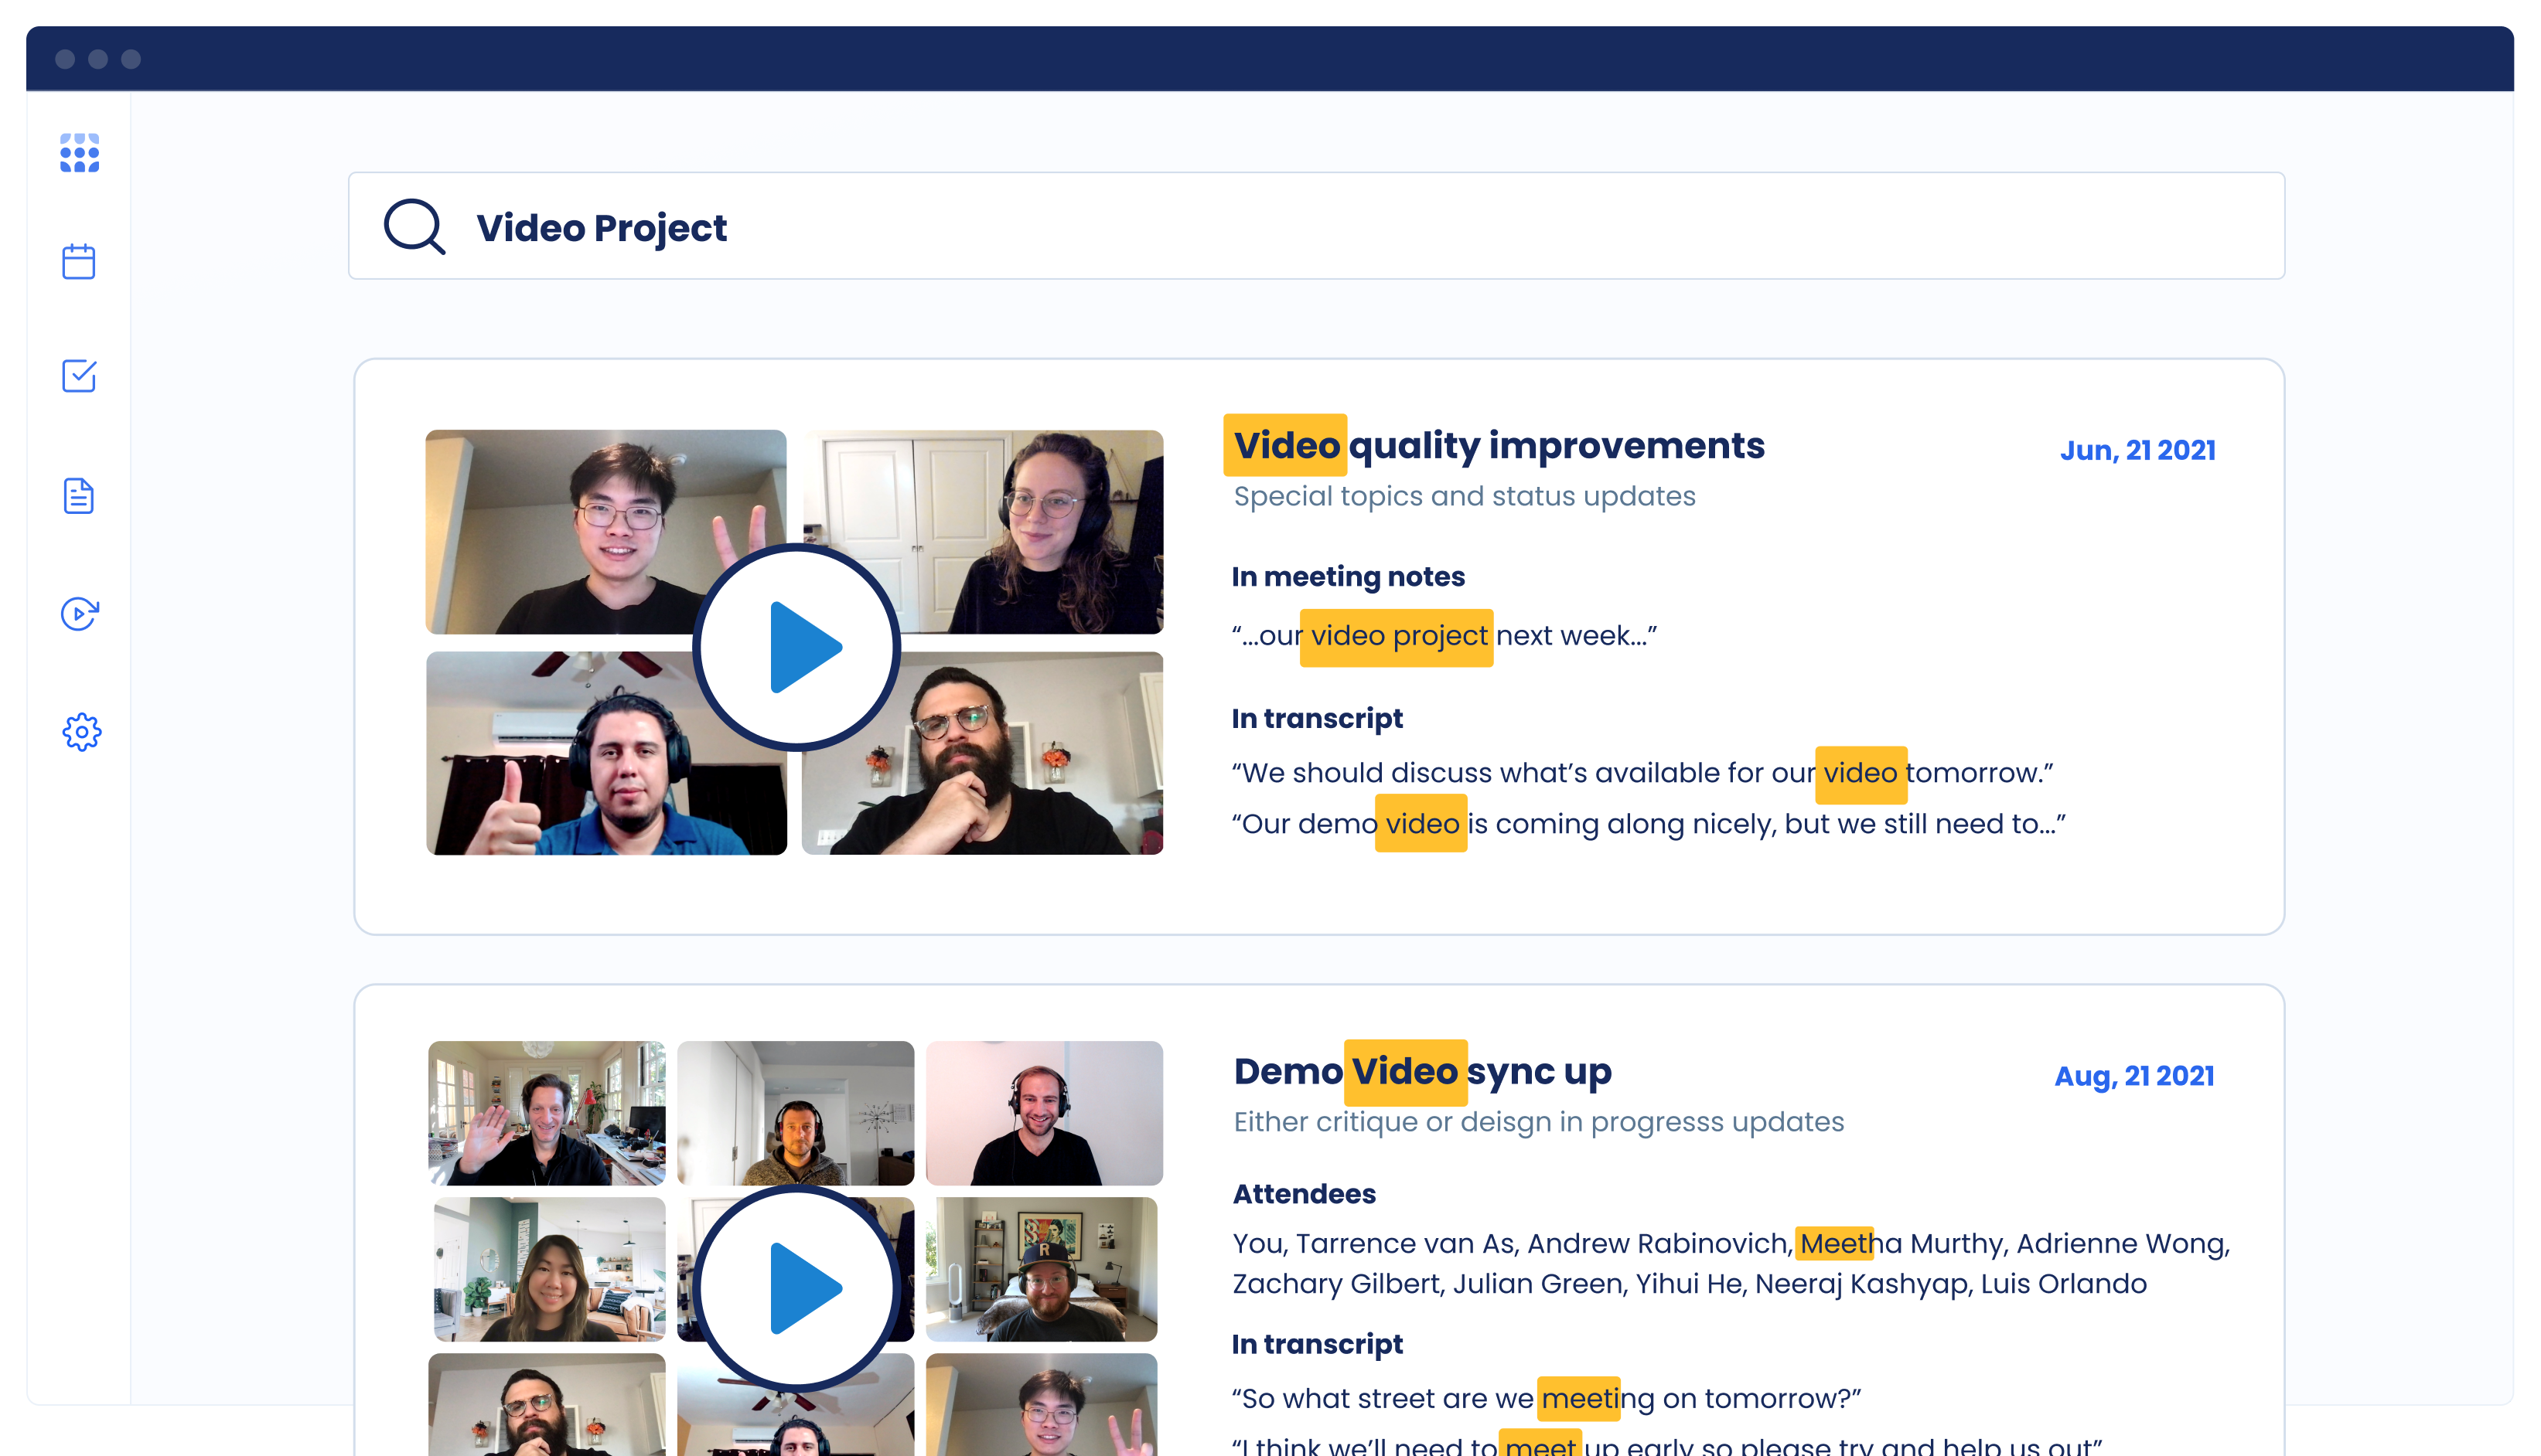Click the search magnifier icon
This screenshot has height=1456, width=2541.
[x=414, y=226]
